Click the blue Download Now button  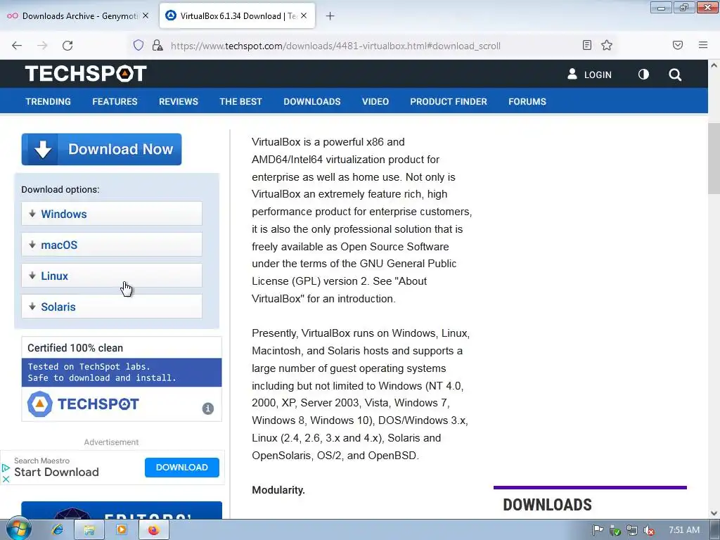click(x=101, y=149)
